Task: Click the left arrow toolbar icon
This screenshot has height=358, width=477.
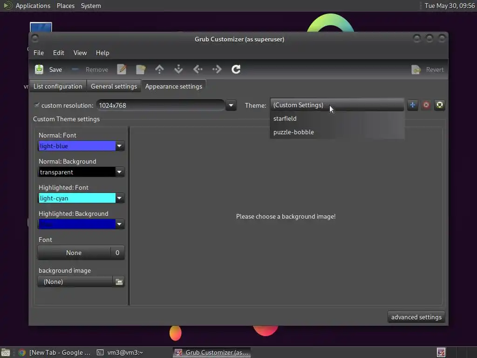Action: pyautogui.click(x=198, y=69)
